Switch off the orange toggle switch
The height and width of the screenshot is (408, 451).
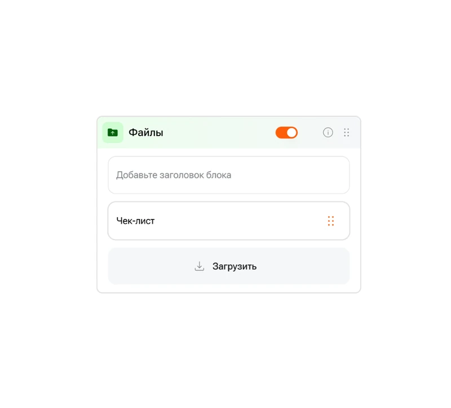point(286,132)
